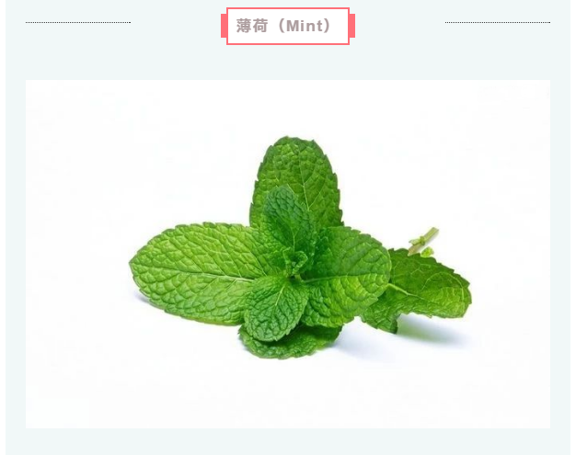Image resolution: width=576 pixels, height=455 pixels.
Task: Click the 薄荷（Mint）title box
Action: [288, 26]
